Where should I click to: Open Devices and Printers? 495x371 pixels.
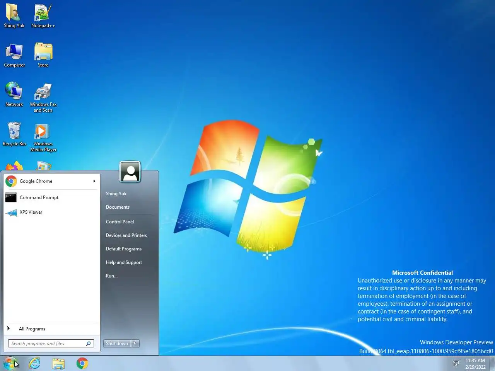[x=126, y=235]
